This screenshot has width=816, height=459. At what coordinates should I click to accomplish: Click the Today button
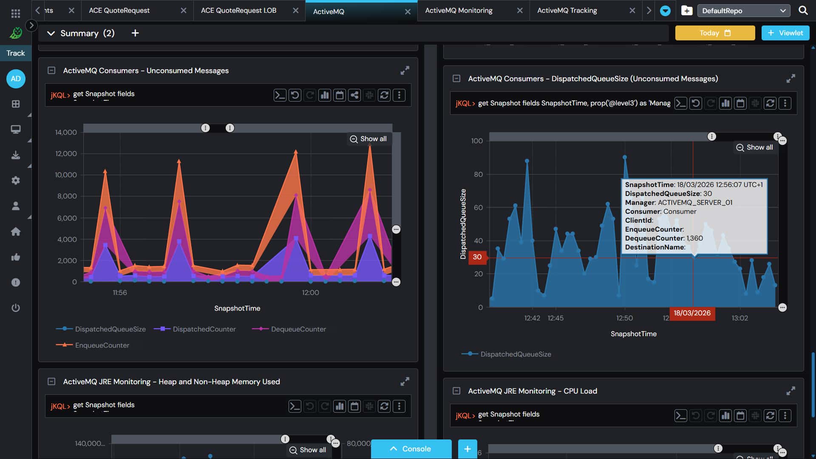point(714,33)
